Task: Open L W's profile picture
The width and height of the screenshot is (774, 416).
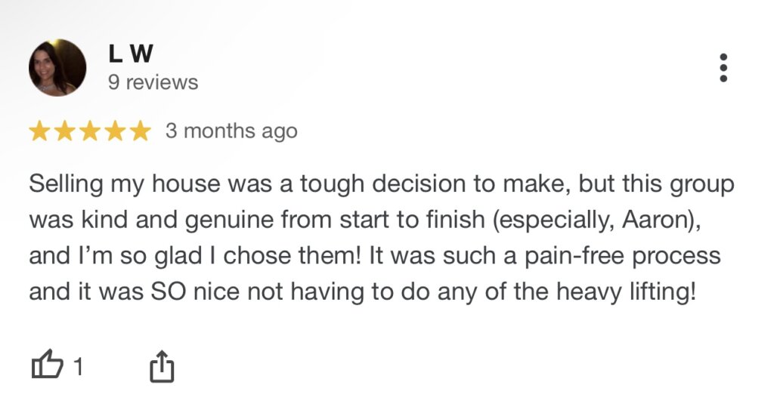Action: (x=57, y=67)
